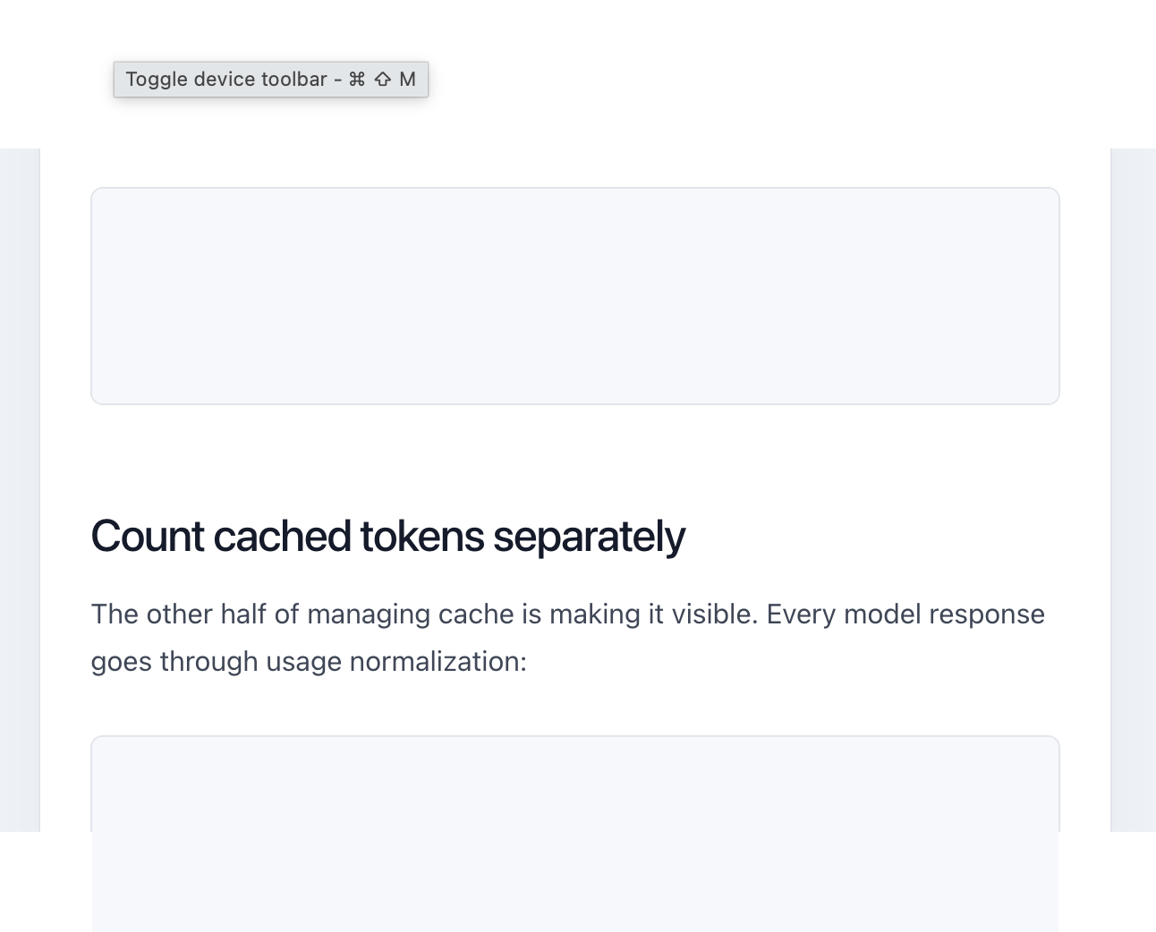
Task: Click the word "Count" in the heading
Action: (148, 537)
